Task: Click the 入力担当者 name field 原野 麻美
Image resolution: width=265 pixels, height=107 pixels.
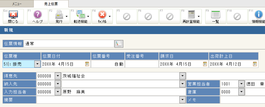Action: [x=124, y=92]
